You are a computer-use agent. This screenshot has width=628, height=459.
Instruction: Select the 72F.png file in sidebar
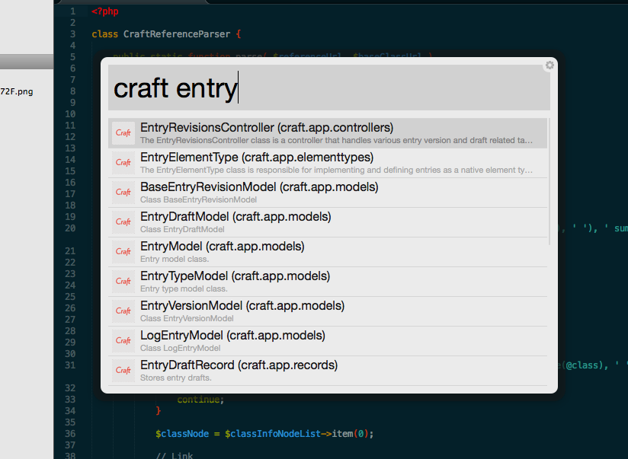(17, 91)
